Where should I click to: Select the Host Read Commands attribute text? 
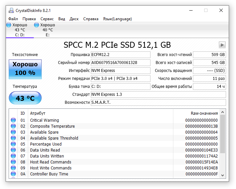(51, 162)
